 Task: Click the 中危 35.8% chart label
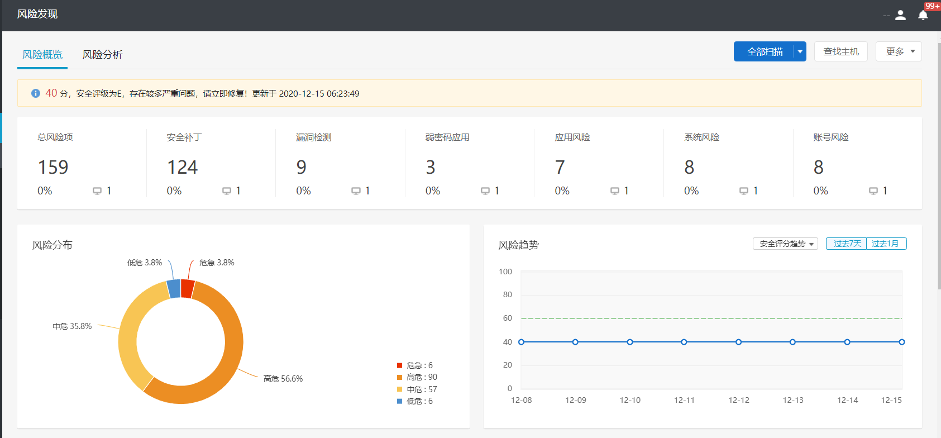72,326
